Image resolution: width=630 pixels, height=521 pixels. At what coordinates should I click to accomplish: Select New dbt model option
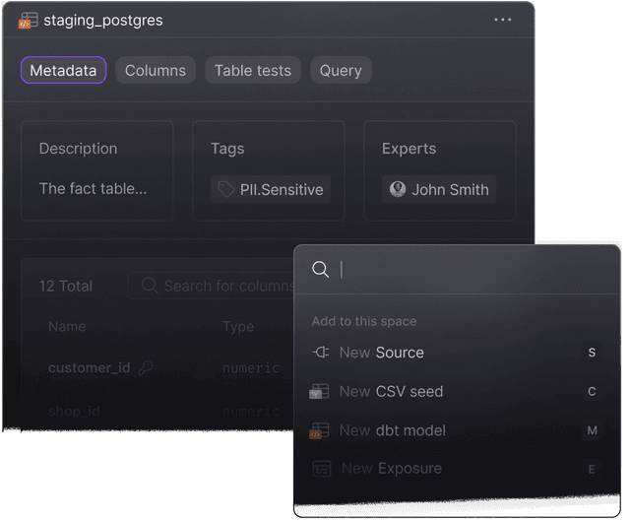tap(392, 430)
